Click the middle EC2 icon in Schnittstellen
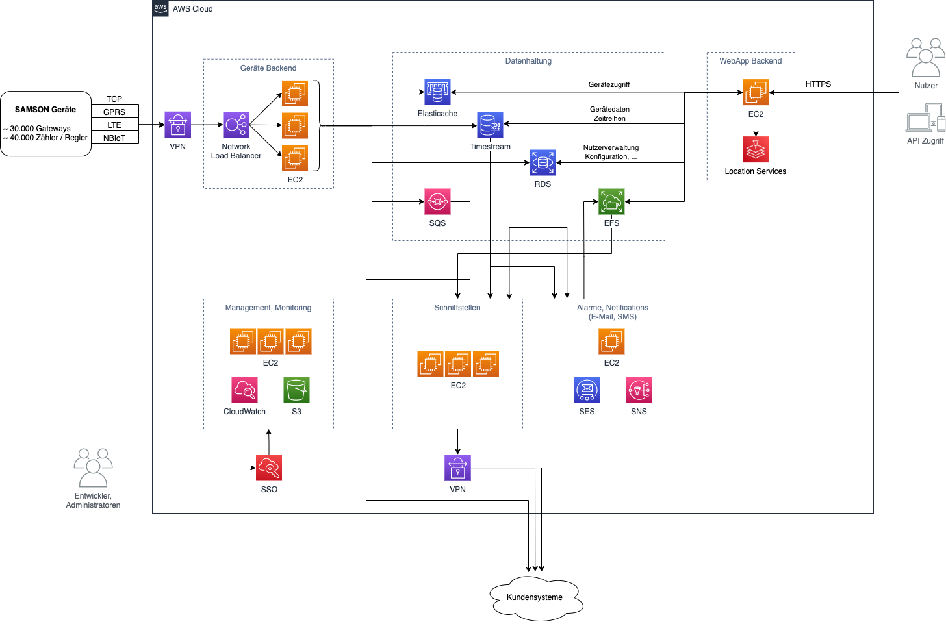Screen dimensions: 946x624 [458, 364]
